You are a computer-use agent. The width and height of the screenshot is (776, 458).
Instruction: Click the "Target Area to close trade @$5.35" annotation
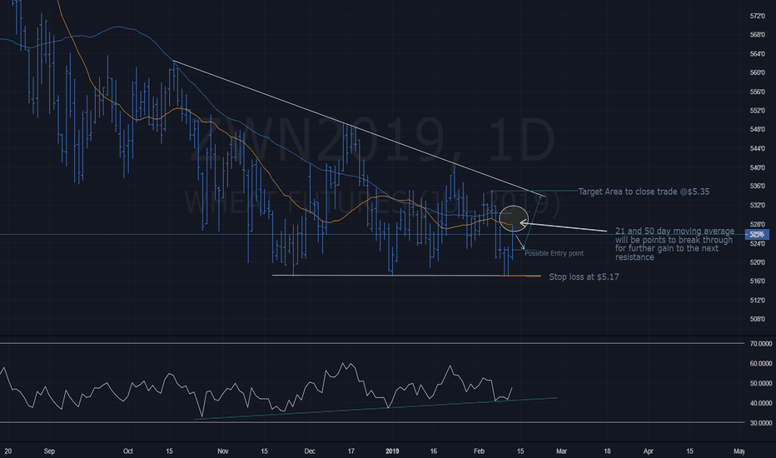tap(644, 192)
